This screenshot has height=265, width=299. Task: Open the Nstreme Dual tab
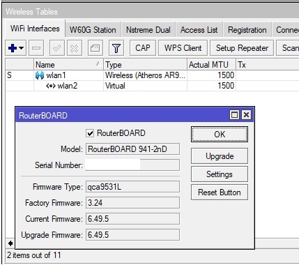148,30
